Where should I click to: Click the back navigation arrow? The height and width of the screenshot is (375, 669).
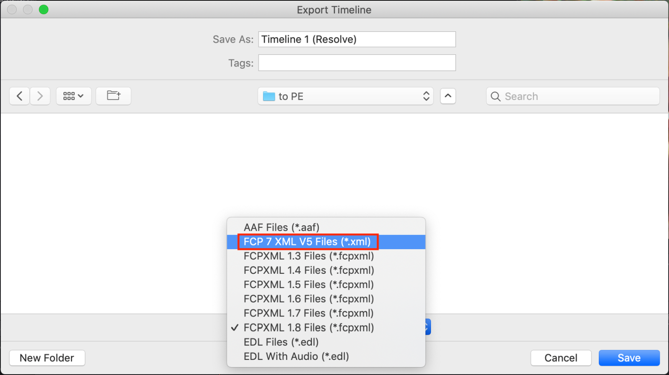pyautogui.click(x=19, y=96)
